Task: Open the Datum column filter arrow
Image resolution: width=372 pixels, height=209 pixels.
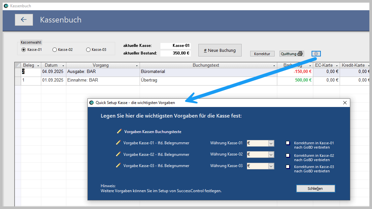Action: (63, 66)
